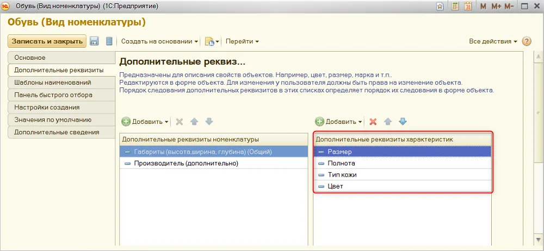Open Добавить dropdown above nomenclature attributes list
This screenshot has height=251, width=544.
click(145, 122)
